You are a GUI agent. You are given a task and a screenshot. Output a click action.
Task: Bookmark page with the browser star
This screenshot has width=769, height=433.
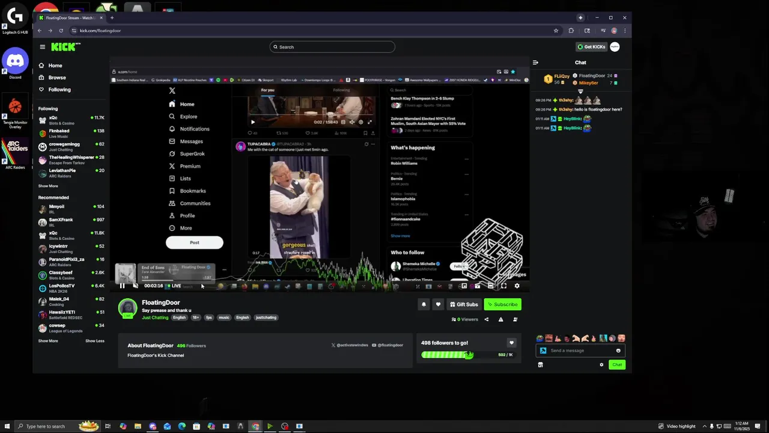tap(556, 31)
